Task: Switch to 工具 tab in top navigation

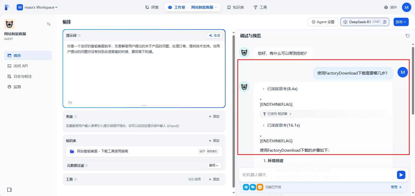Action: 260,7
